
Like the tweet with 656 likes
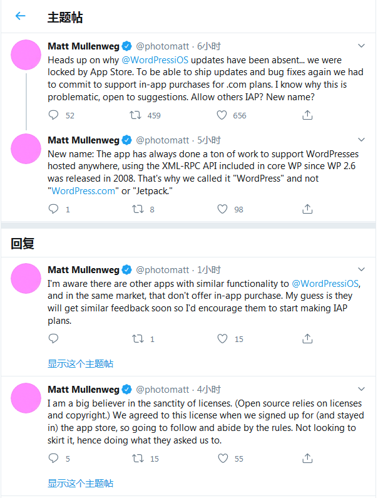point(222,115)
